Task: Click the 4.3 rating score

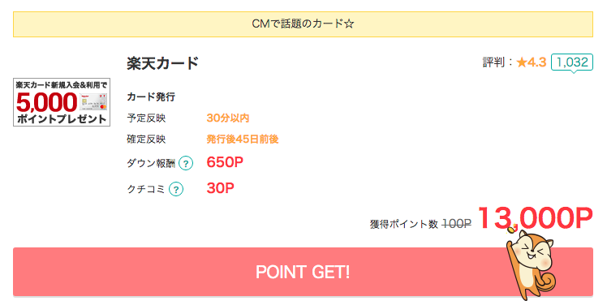Action: click(x=537, y=62)
